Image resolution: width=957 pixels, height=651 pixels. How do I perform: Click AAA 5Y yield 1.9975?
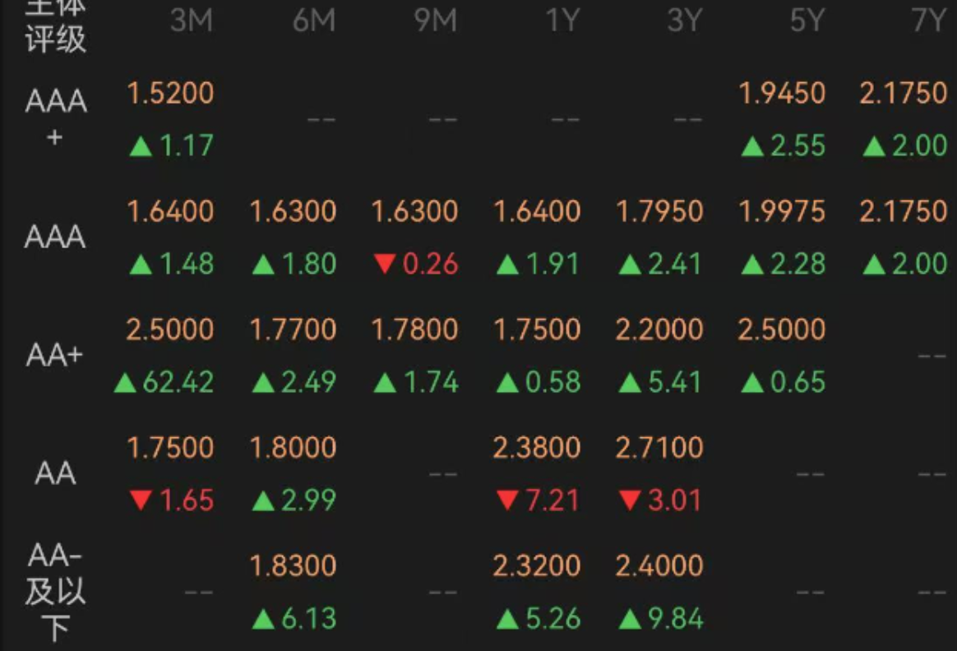tap(781, 211)
